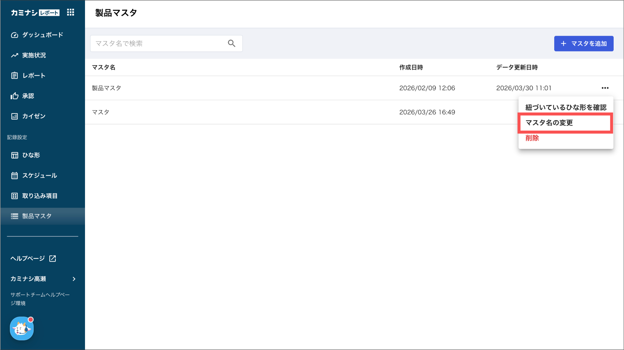The height and width of the screenshot is (350, 624).
Task: Click the 承認 thumbs-up icon
Action: [x=14, y=96]
